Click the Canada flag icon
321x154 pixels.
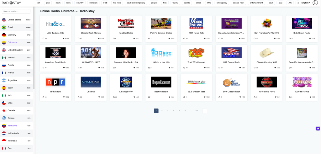point(4,111)
